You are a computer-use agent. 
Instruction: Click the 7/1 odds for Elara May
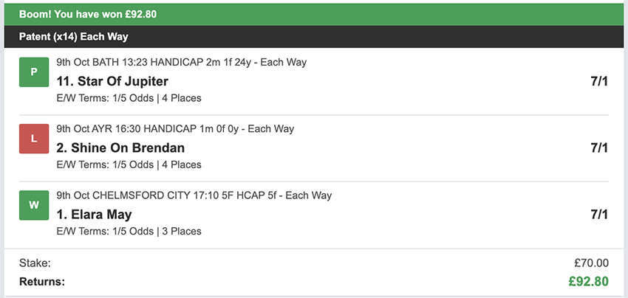point(598,215)
